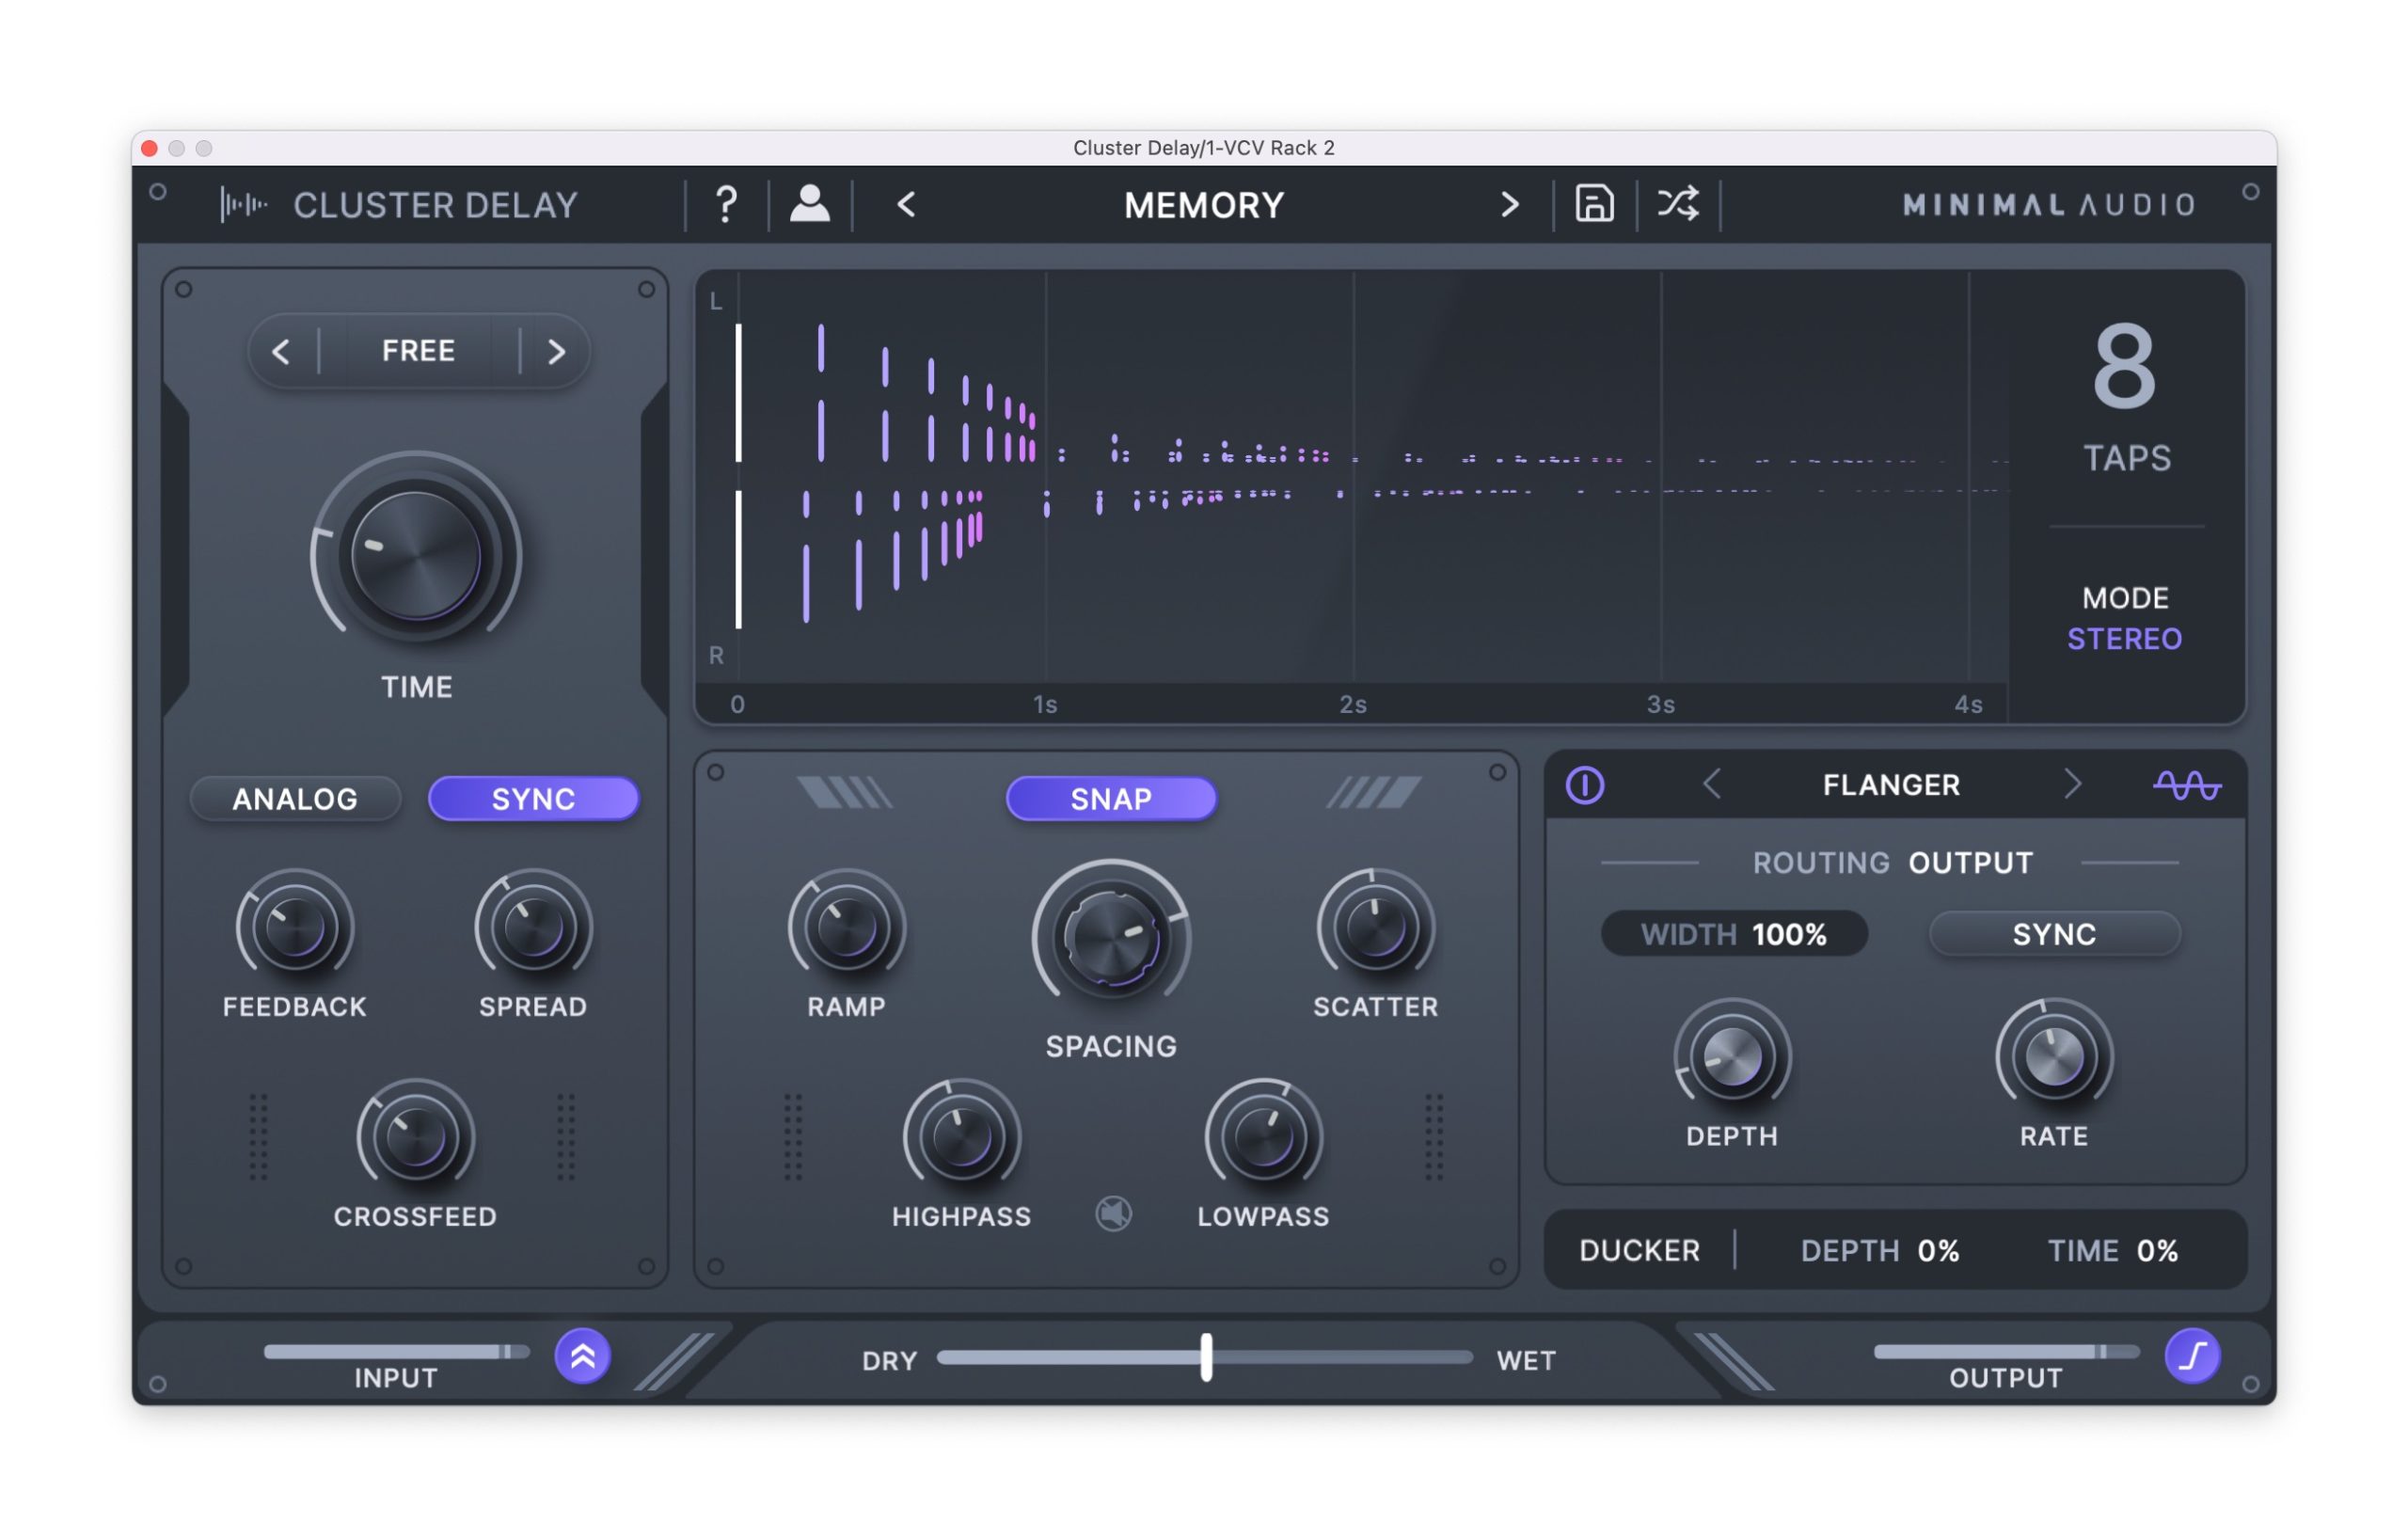
Task: Go to previous preset before MEMORY
Action: [906, 205]
